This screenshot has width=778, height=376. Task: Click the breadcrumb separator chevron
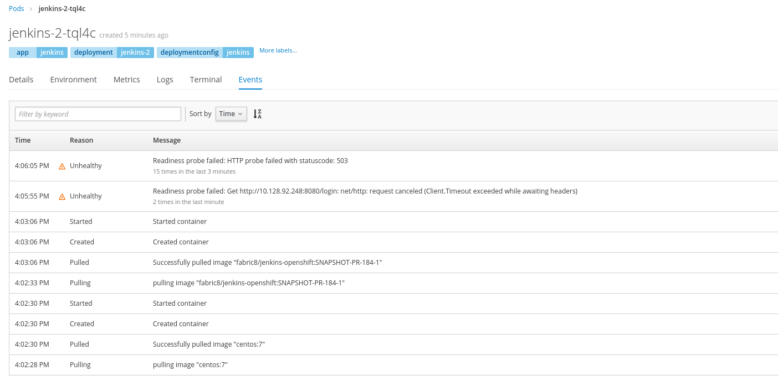pos(31,8)
